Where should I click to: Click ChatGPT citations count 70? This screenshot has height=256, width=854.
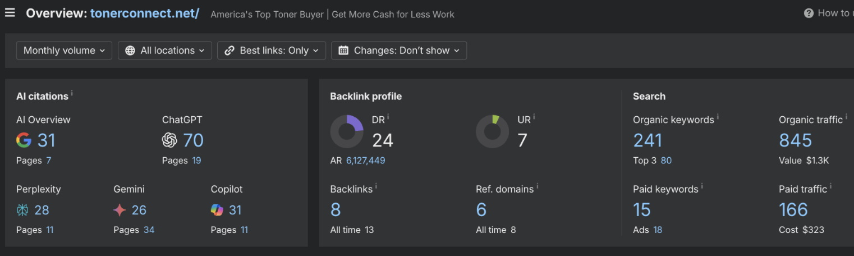click(193, 140)
